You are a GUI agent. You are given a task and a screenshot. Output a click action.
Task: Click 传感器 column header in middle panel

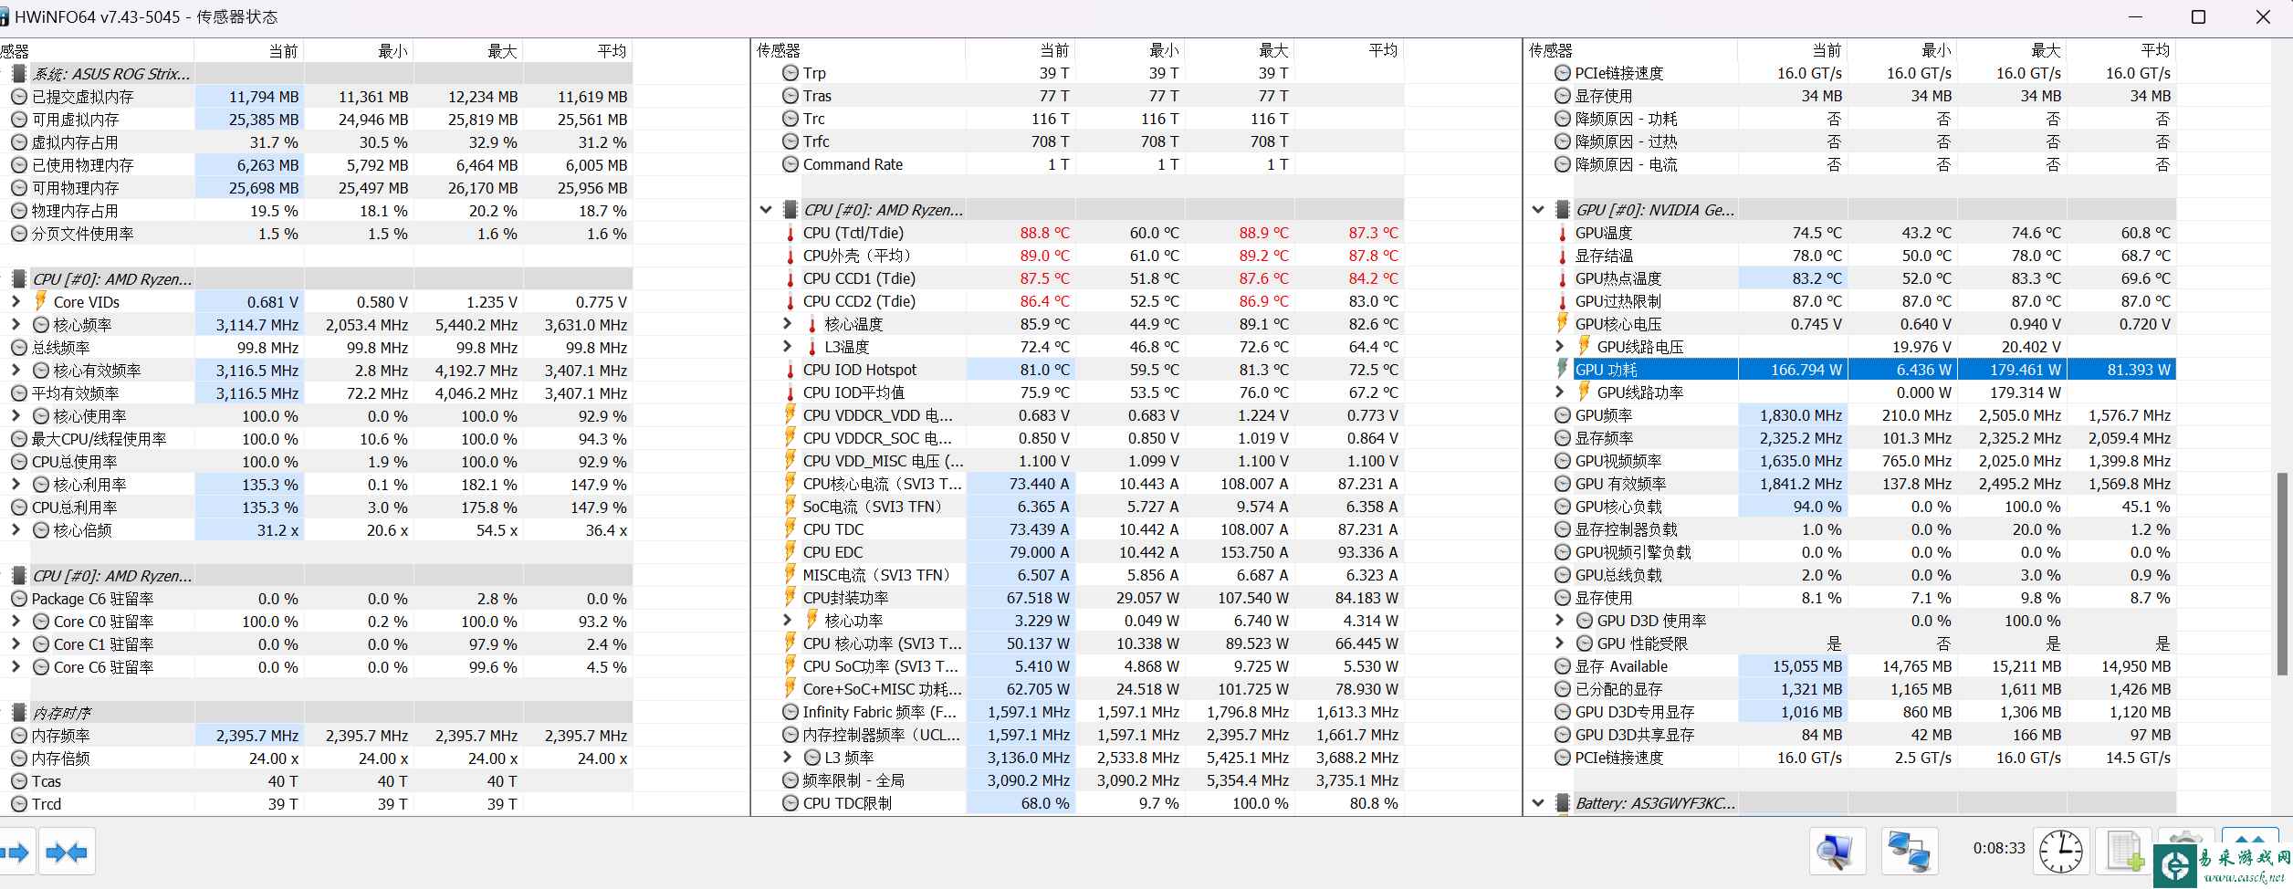point(858,50)
